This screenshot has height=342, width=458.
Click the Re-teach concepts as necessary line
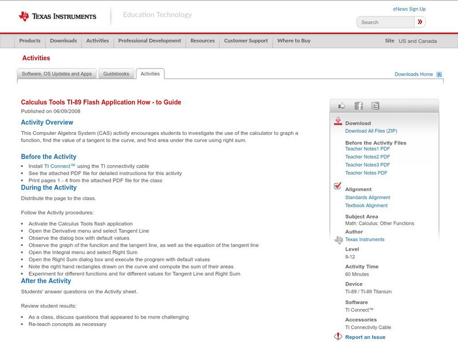pyautogui.click(x=68, y=324)
